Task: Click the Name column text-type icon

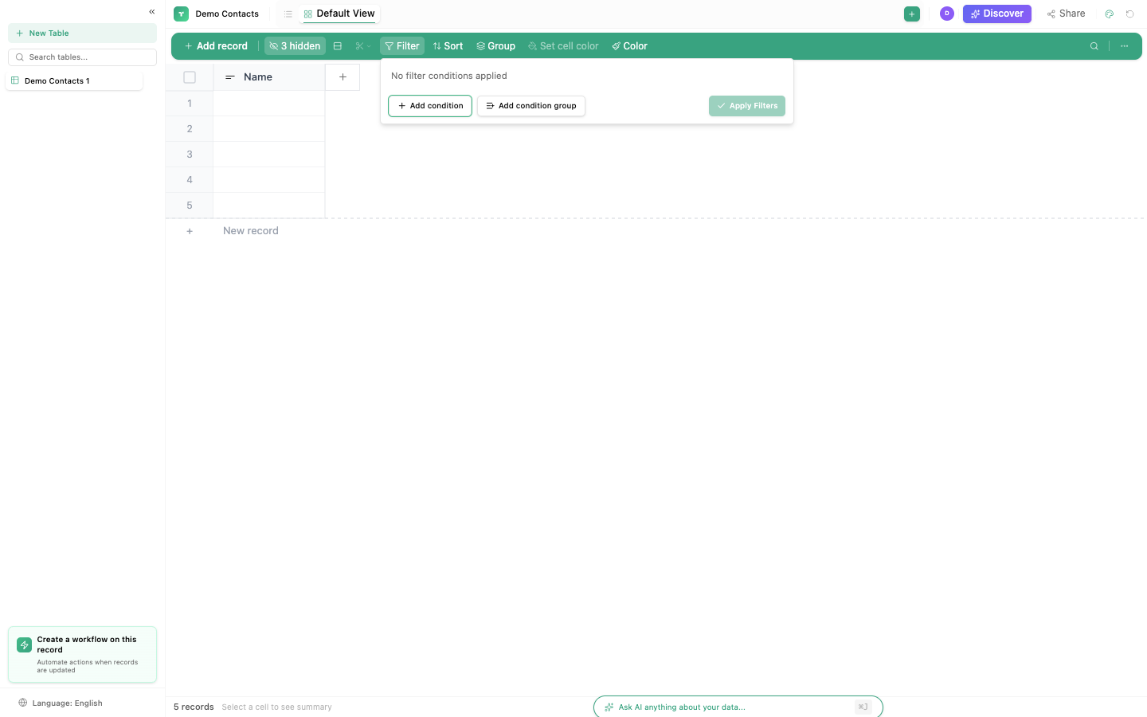Action: tap(230, 77)
